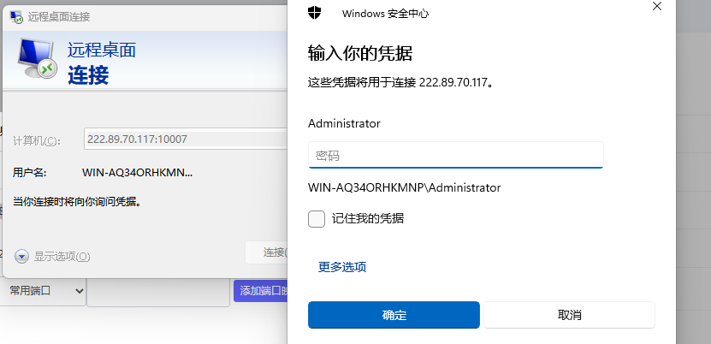
Task: Focus the 密码 password field
Action: coord(456,156)
